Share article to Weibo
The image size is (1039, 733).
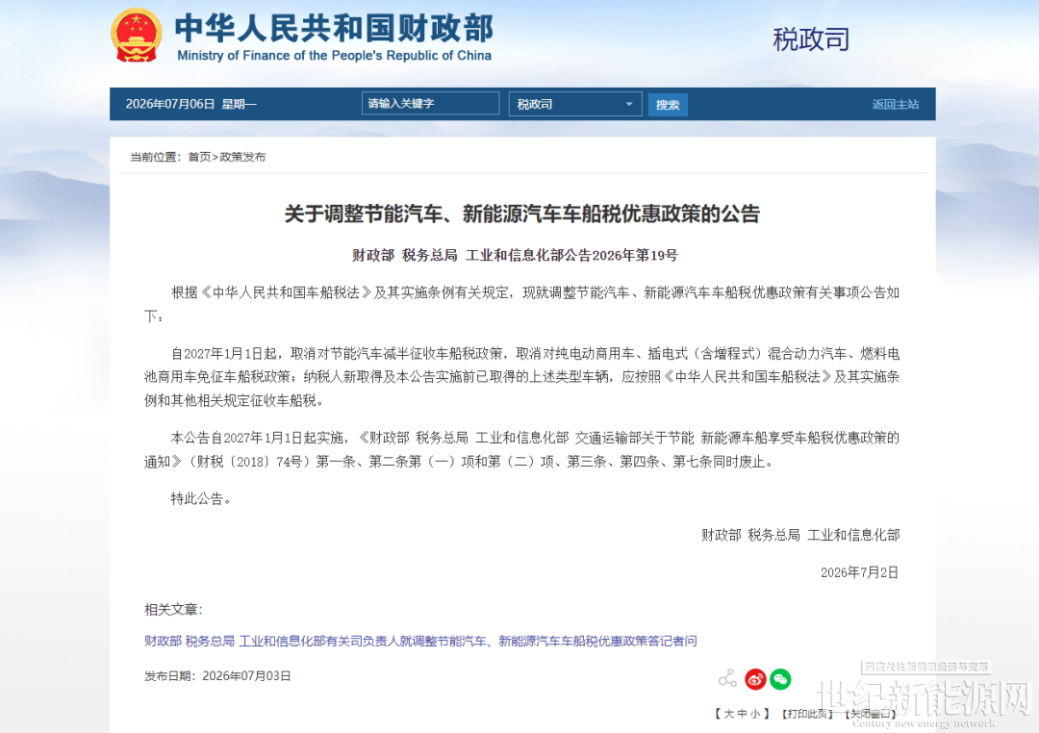pyautogui.click(x=755, y=679)
